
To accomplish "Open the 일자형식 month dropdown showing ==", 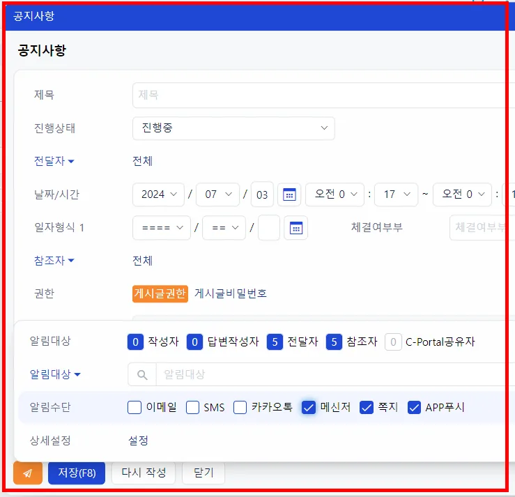I will [x=224, y=228].
